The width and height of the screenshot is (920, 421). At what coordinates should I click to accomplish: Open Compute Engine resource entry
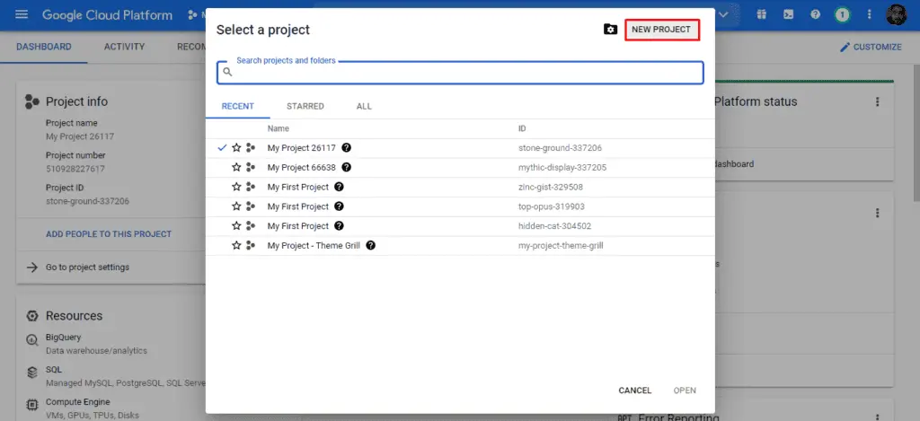[x=77, y=402]
